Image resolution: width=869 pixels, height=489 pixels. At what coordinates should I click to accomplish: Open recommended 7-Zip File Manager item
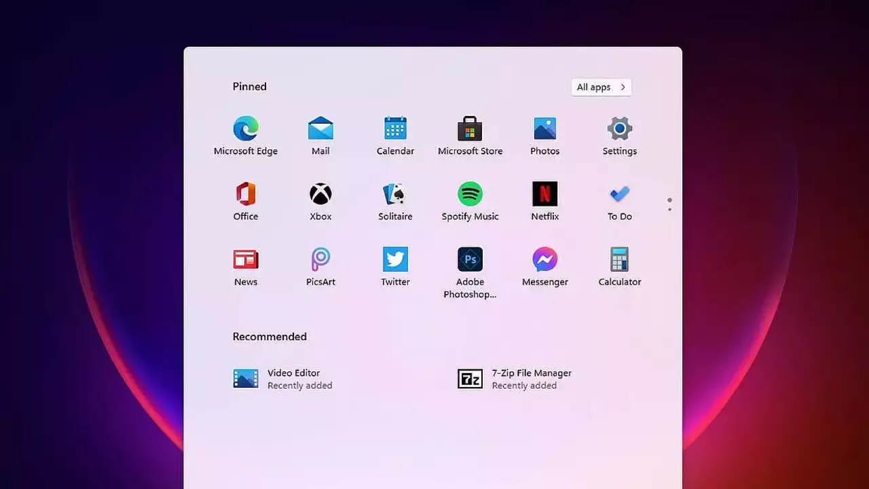515,379
